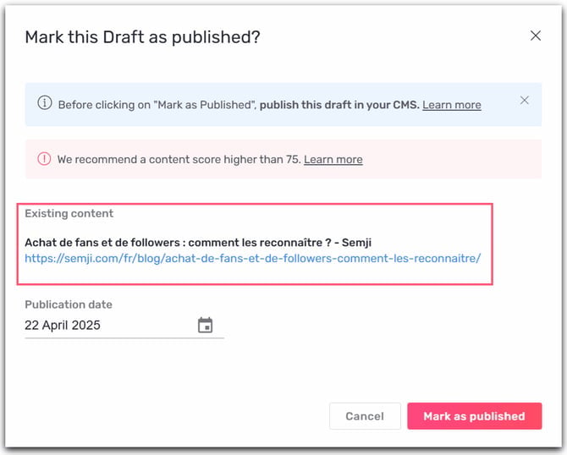Click the red warning exclamation icon
Image resolution: width=567 pixels, height=455 pixels.
44,159
